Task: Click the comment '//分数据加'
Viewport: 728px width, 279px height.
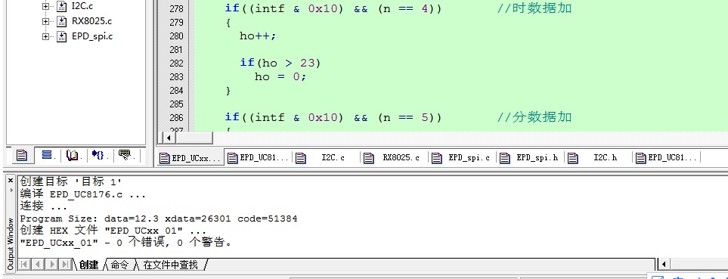Action: pos(534,117)
